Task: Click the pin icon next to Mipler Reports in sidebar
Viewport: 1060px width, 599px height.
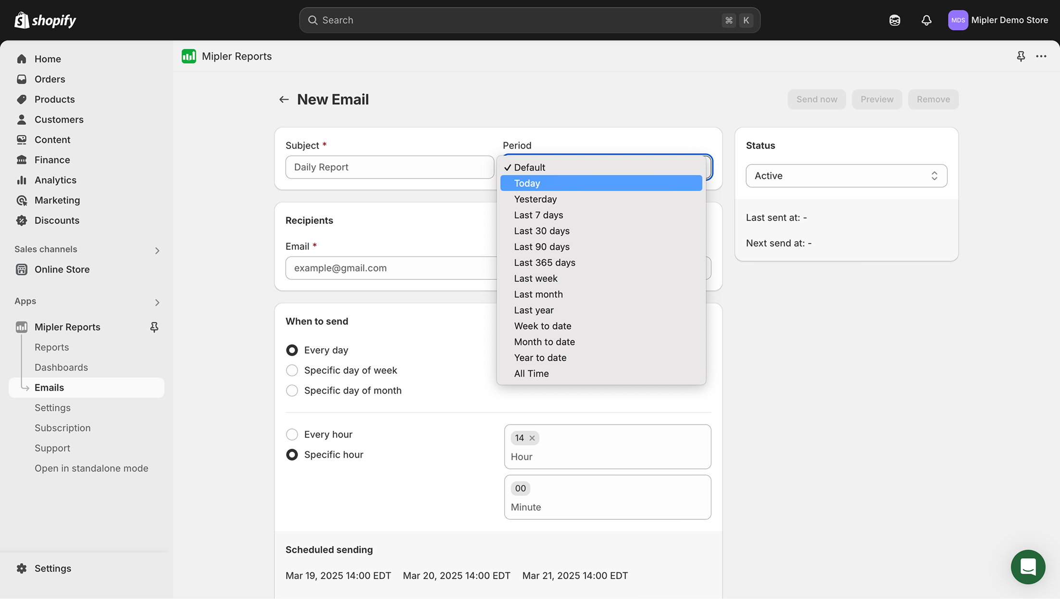Action: [154, 327]
